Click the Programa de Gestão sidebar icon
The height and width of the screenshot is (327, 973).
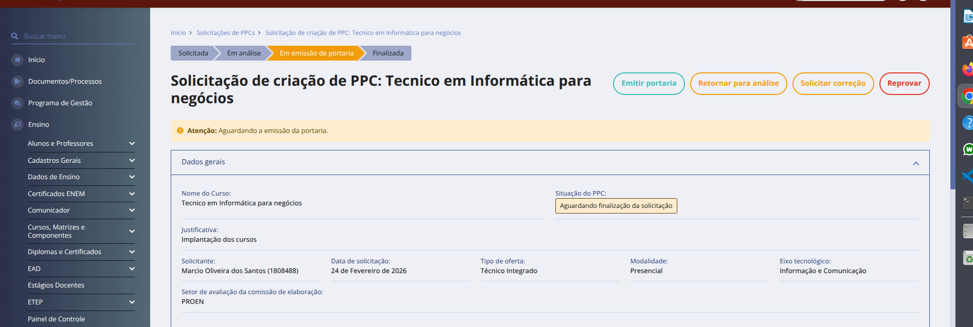[17, 103]
